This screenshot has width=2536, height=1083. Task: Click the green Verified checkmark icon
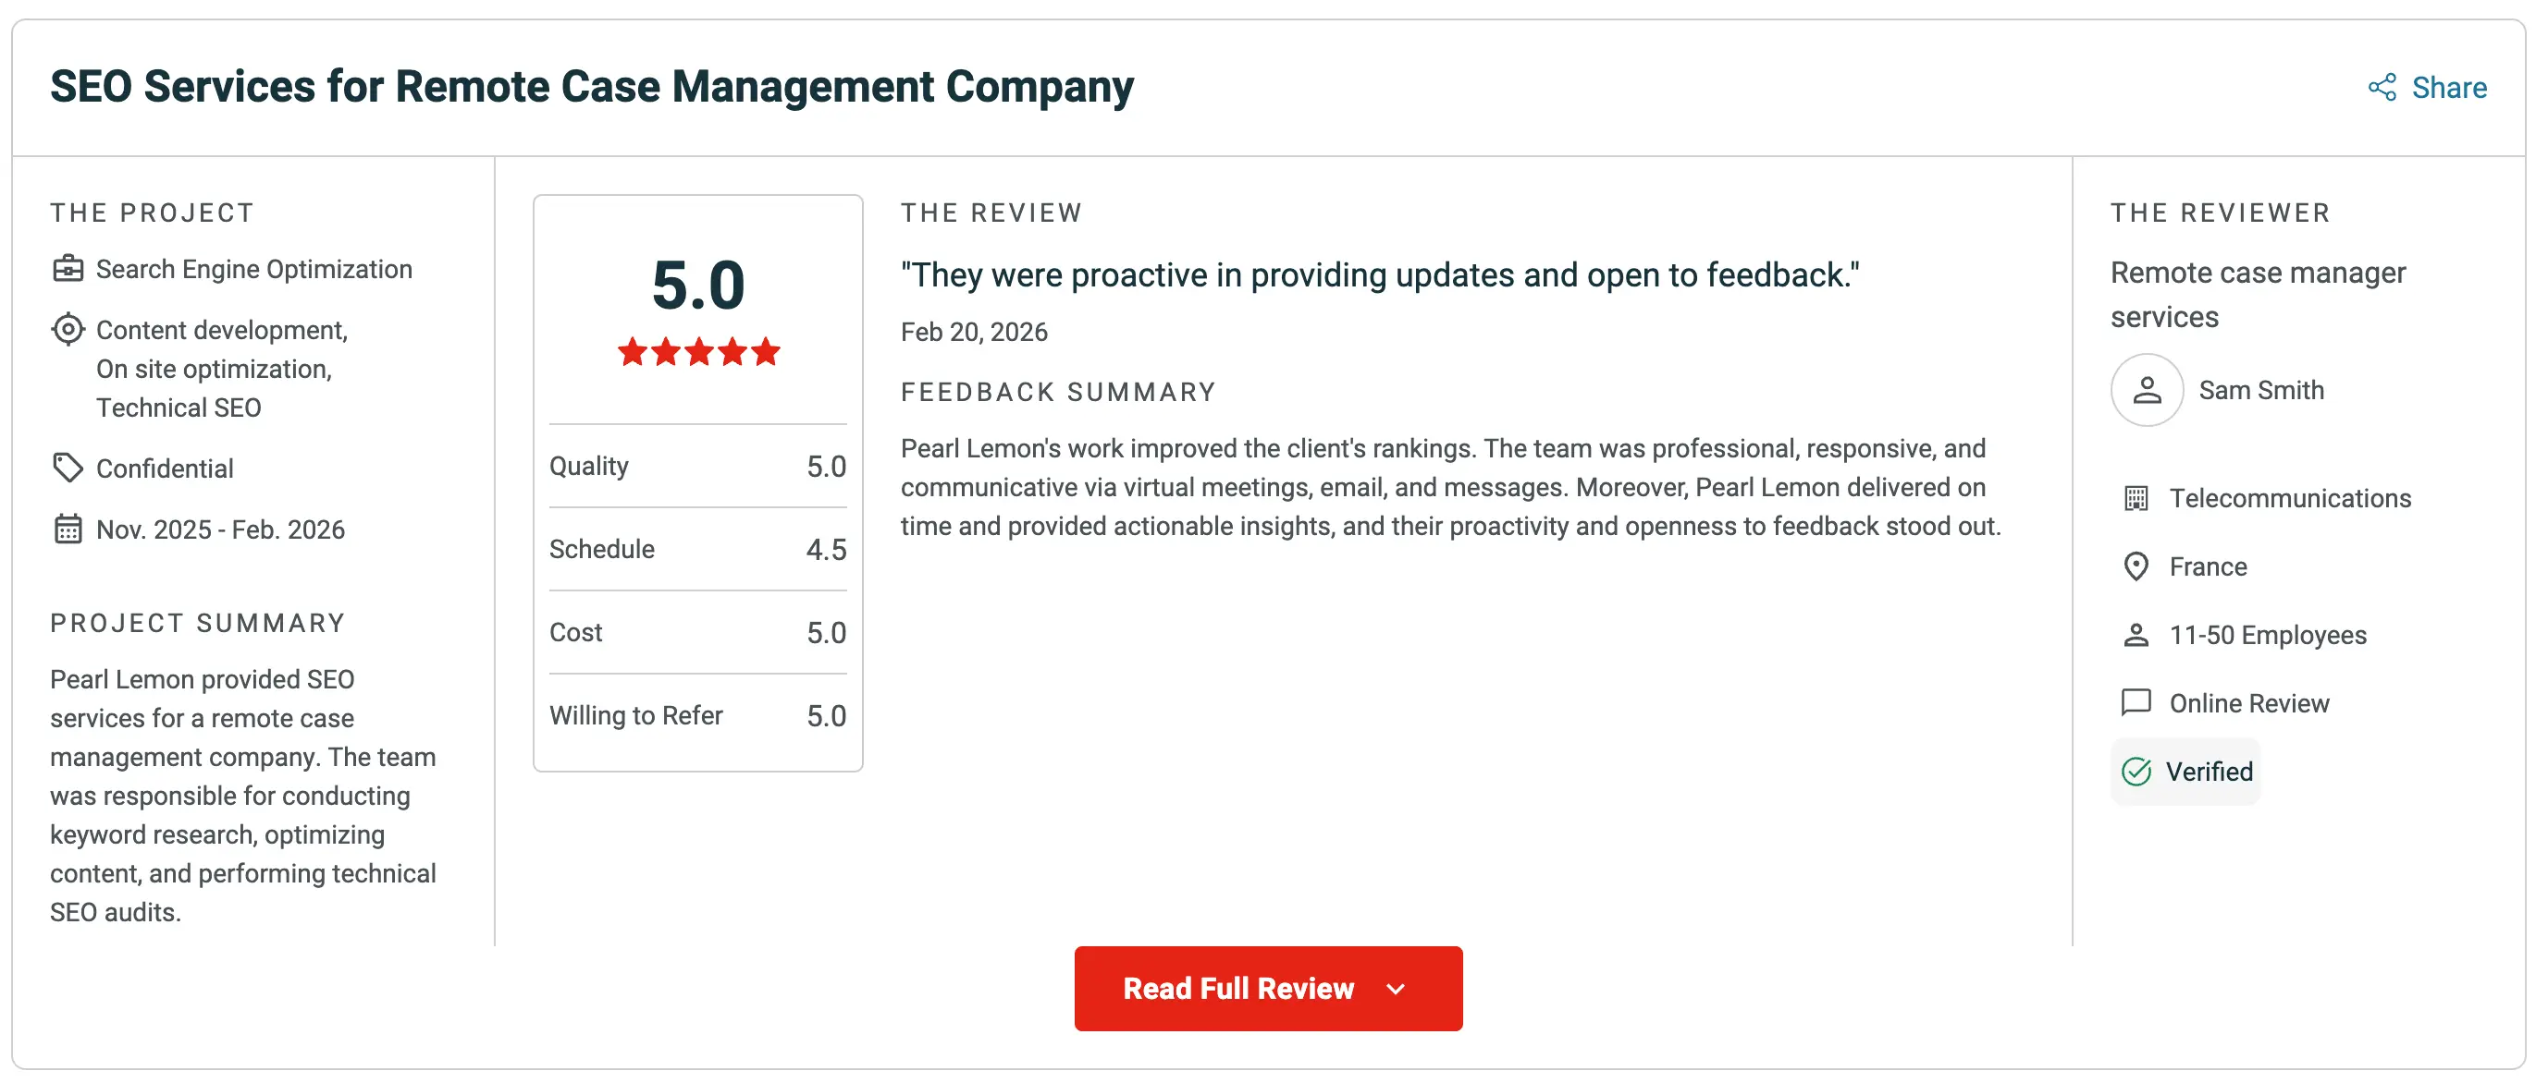pyautogui.click(x=2136, y=773)
